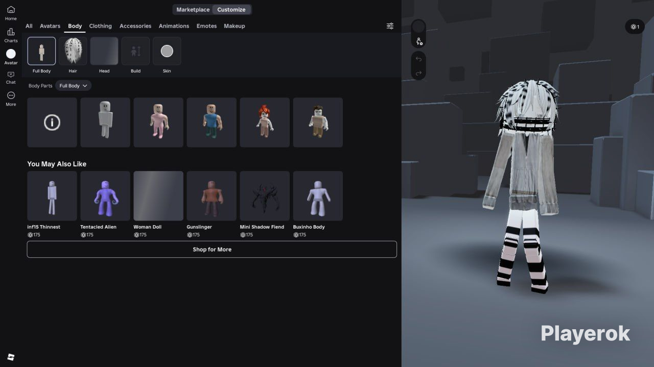The width and height of the screenshot is (654, 367).
Task: Select the brown shirt body with dark hair
Action: (x=318, y=123)
